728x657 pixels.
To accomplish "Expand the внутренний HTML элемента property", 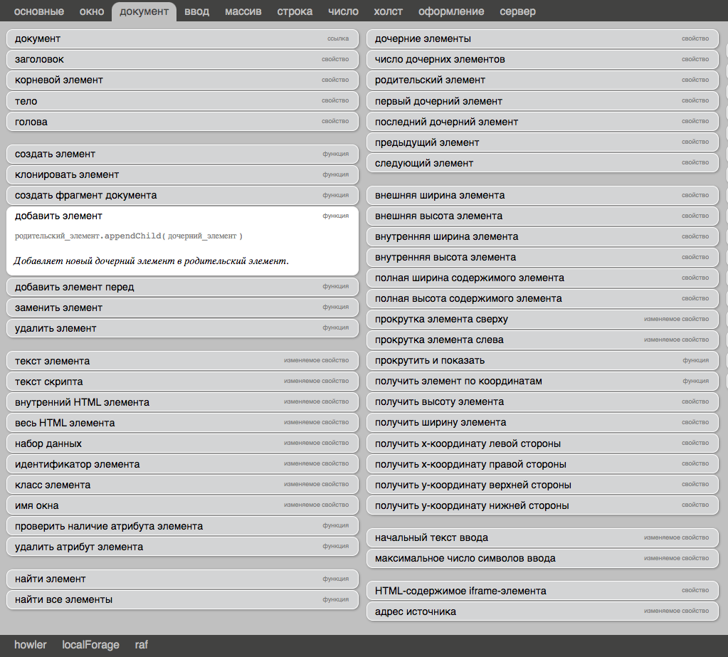I will [182, 402].
